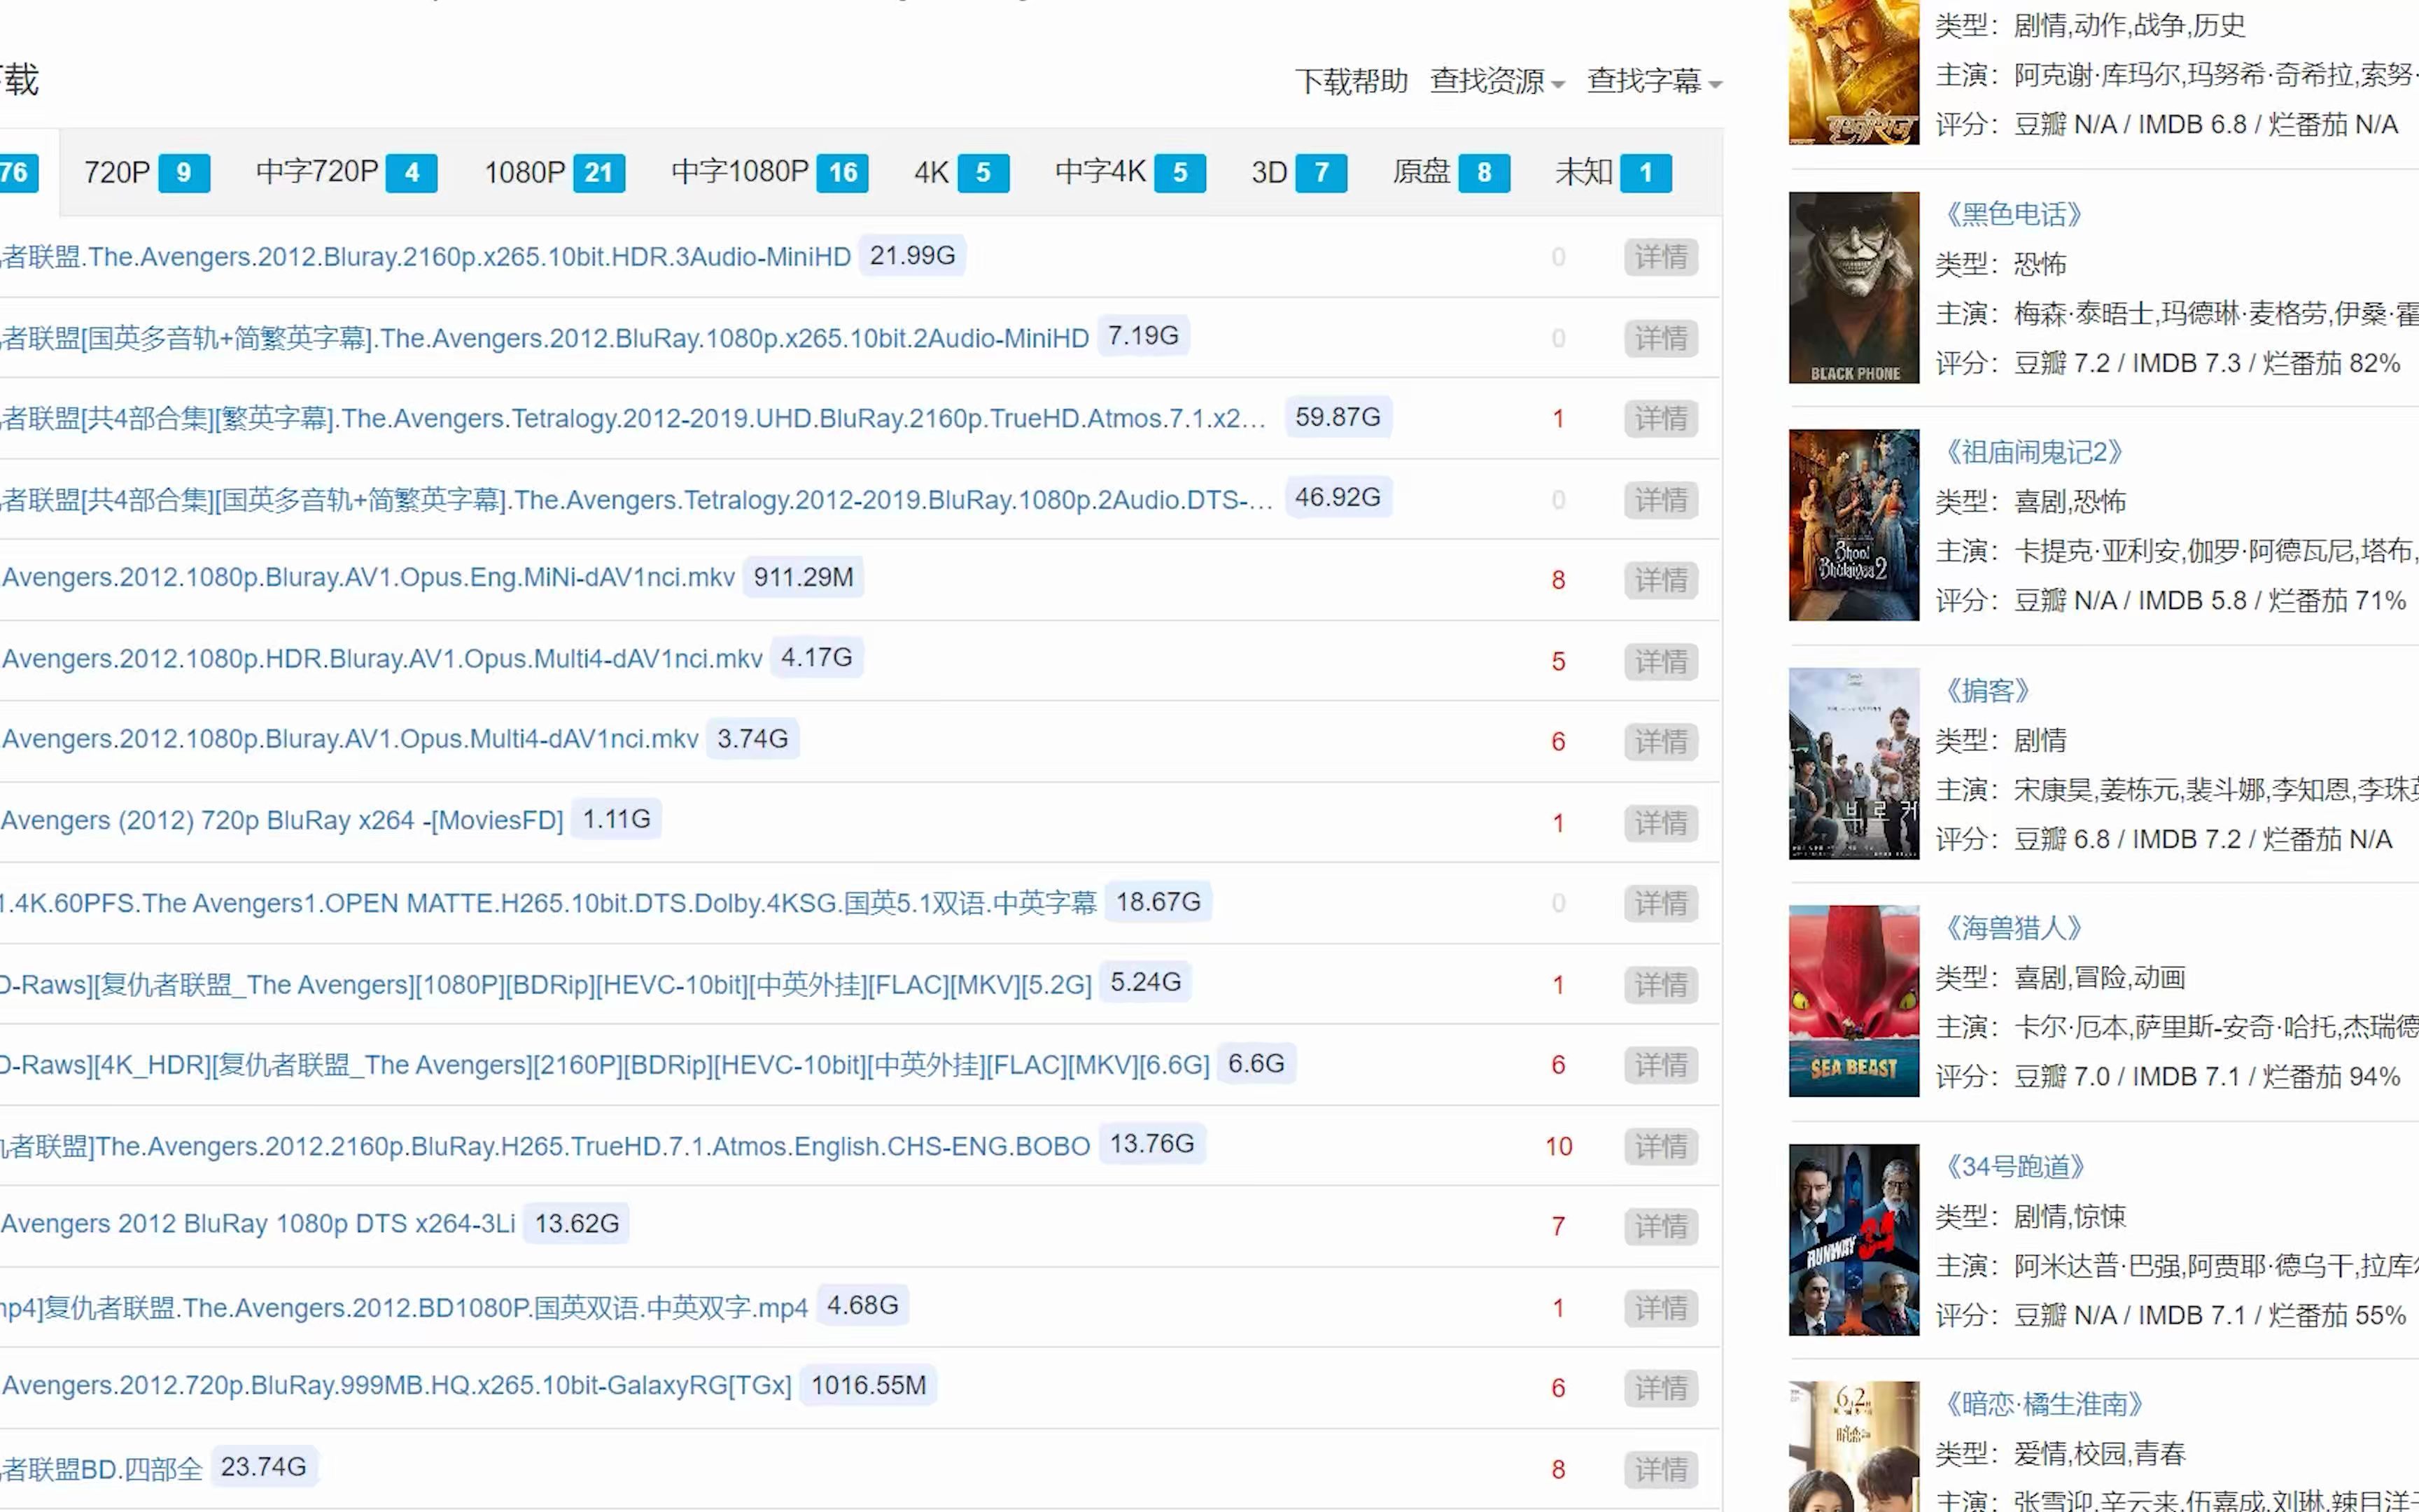Screen dimensions: 2419x1512
Task: Open the 4.17G HDR AV1 mkv link
Action: click(x=382, y=659)
